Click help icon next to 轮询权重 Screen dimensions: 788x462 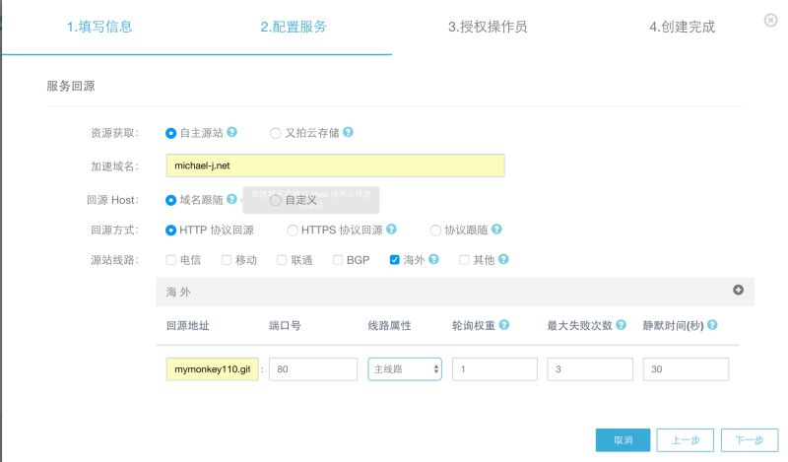tap(503, 325)
